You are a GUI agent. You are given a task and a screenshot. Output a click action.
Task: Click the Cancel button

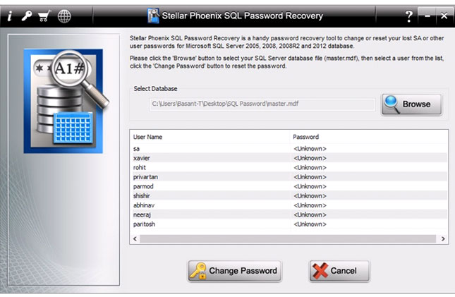[x=339, y=271]
